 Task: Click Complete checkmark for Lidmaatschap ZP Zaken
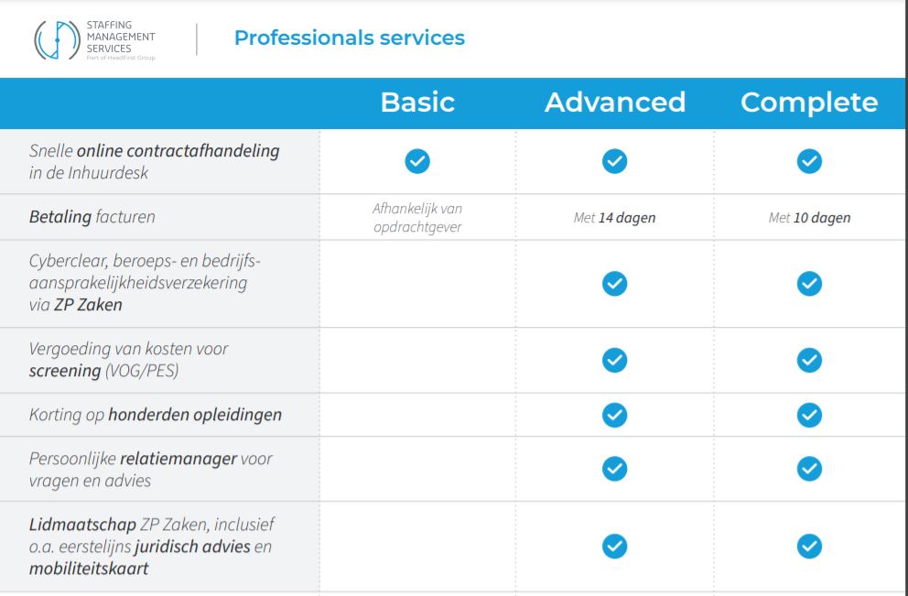[x=809, y=547]
